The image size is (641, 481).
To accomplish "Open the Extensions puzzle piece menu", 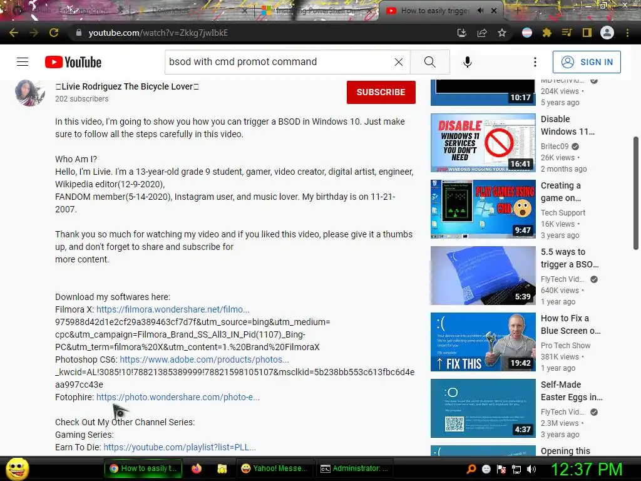I will (x=547, y=33).
